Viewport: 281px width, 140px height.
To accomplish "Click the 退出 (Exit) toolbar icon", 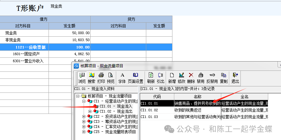I will click(235, 78).
